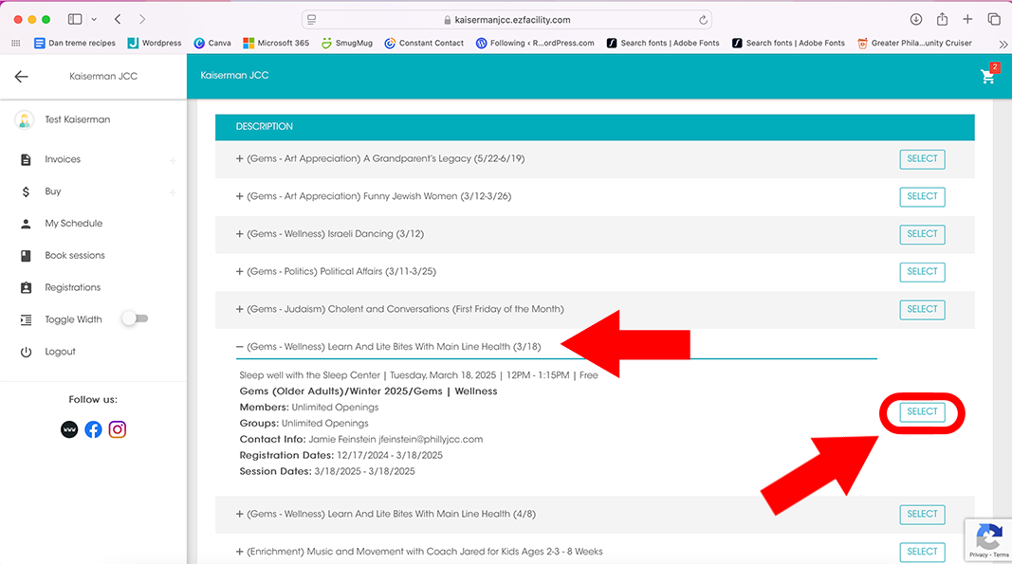The height and width of the screenshot is (564, 1012).
Task: Click the Safari address bar
Action: (x=506, y=19)
